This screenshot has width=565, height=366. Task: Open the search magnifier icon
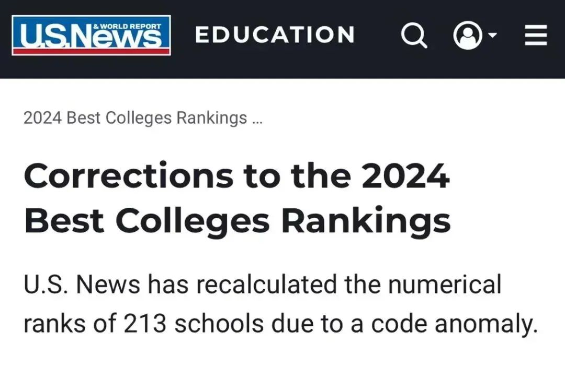pos(414,36)
